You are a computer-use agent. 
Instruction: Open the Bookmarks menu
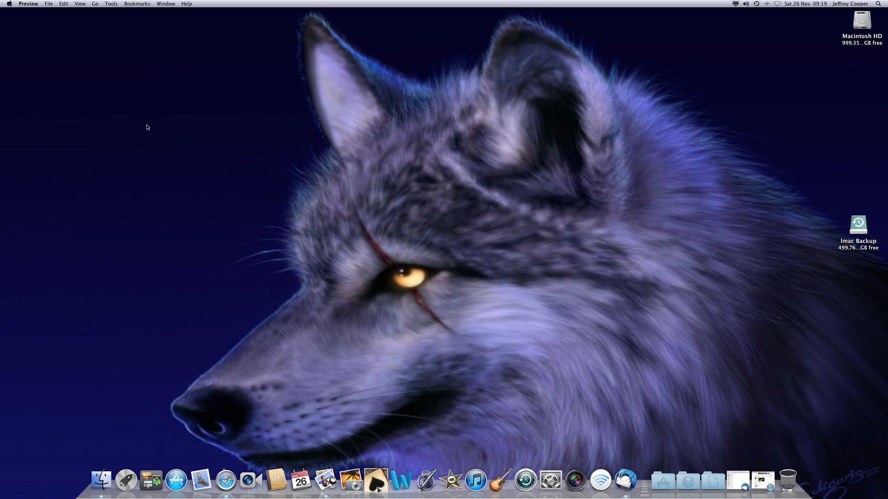(137, 4)
